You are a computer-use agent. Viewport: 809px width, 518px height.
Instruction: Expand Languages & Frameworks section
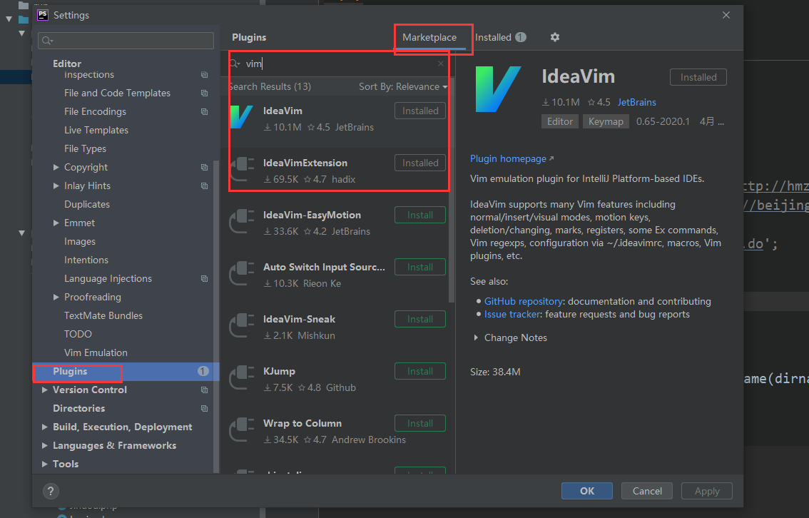45,446
